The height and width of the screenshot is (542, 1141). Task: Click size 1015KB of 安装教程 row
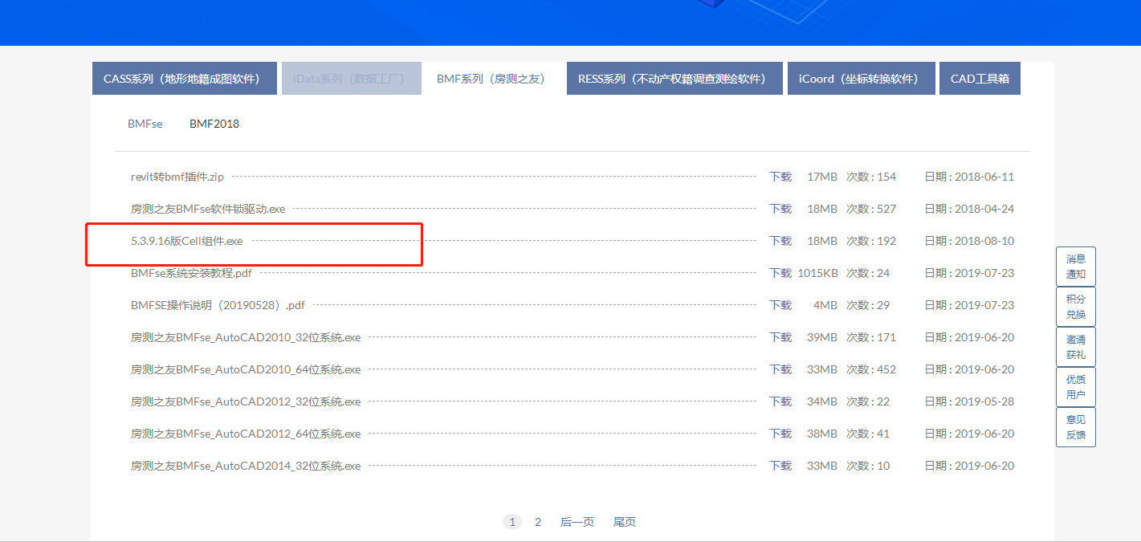click(817, 273)
